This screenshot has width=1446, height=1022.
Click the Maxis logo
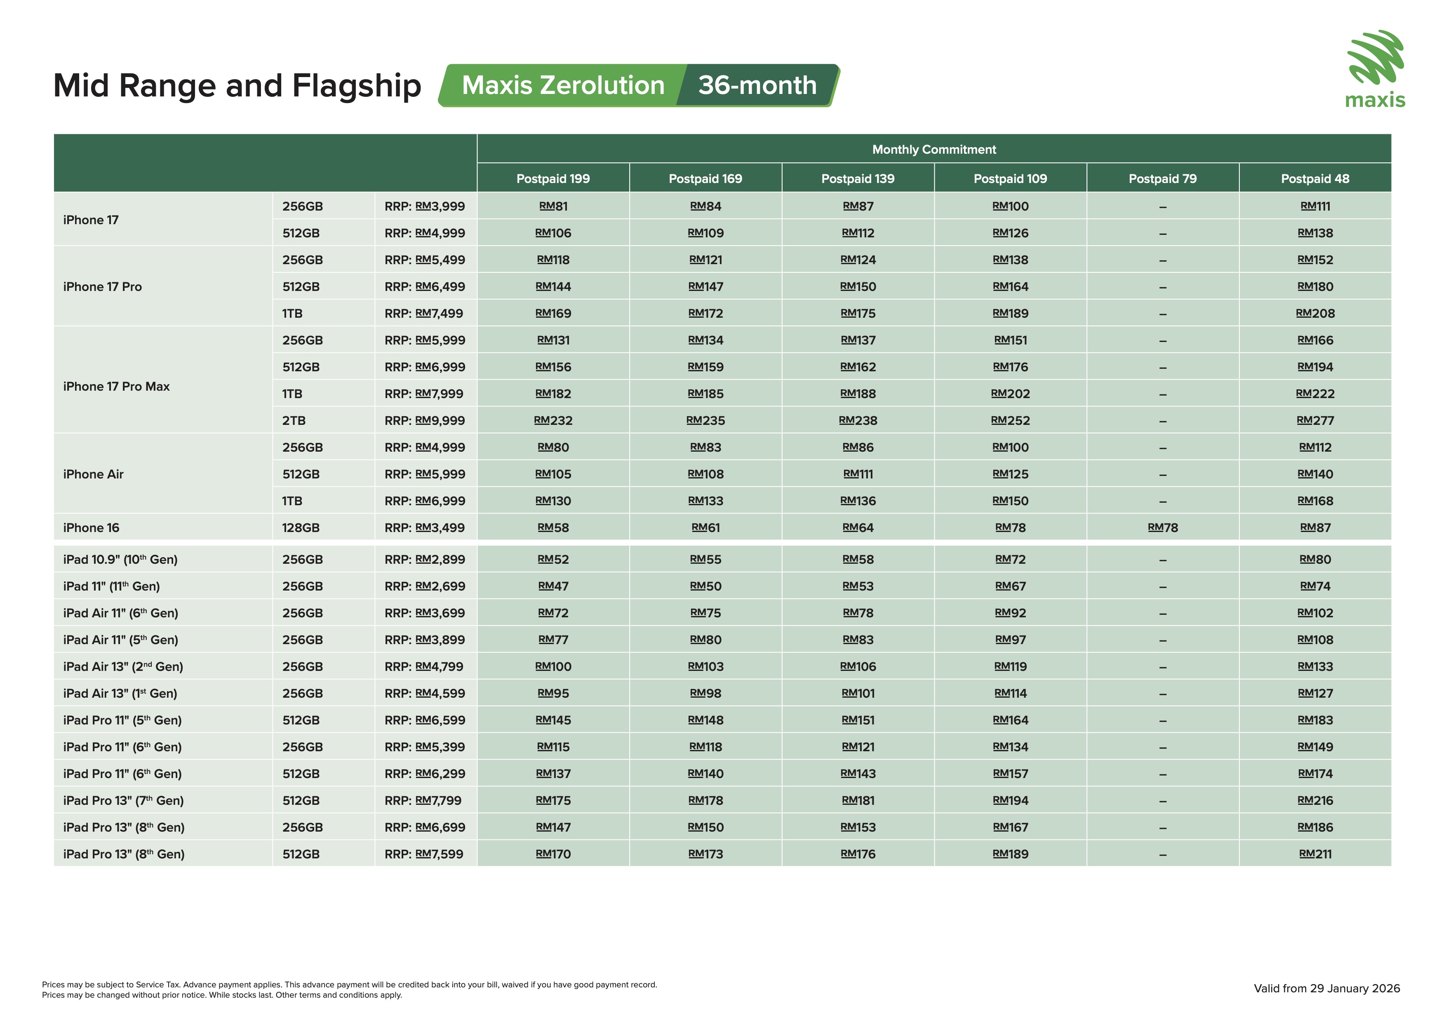tap(1375, 69)
